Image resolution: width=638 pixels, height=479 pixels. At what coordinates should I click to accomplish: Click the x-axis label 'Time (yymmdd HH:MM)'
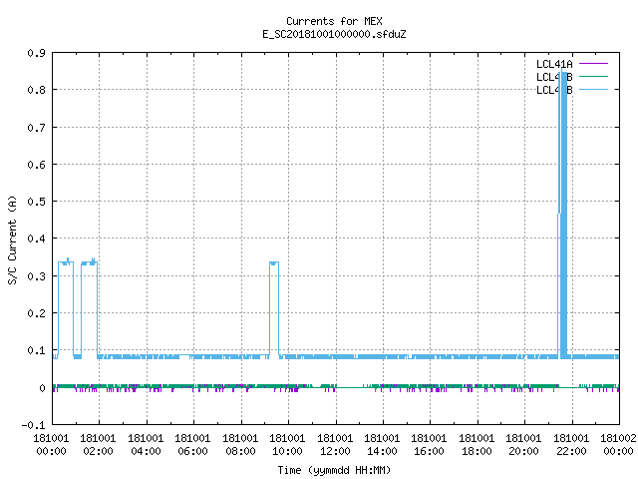pos(334,470)
